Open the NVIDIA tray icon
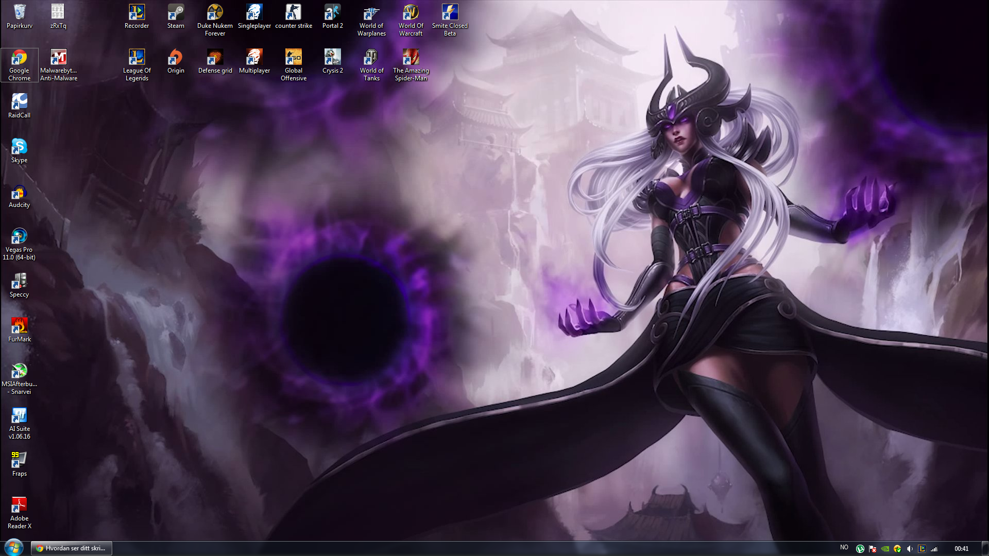Image resolution: width=989 pixels, height=556 pixels. pos(885,549)
